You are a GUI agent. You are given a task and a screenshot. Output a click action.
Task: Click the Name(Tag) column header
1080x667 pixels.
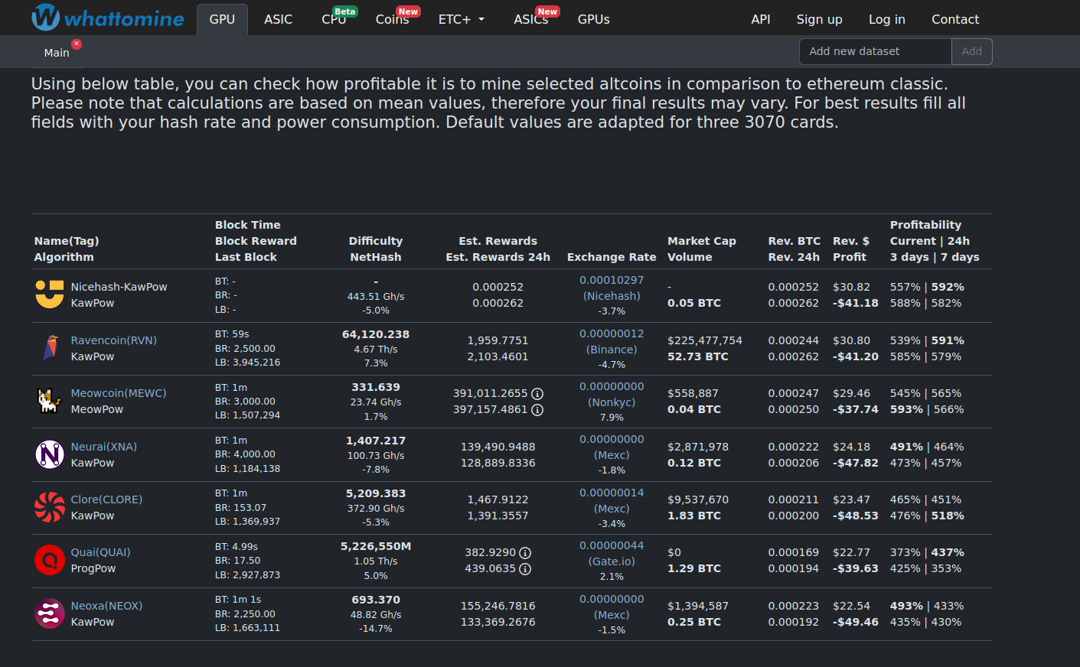[x=67, y=241]
